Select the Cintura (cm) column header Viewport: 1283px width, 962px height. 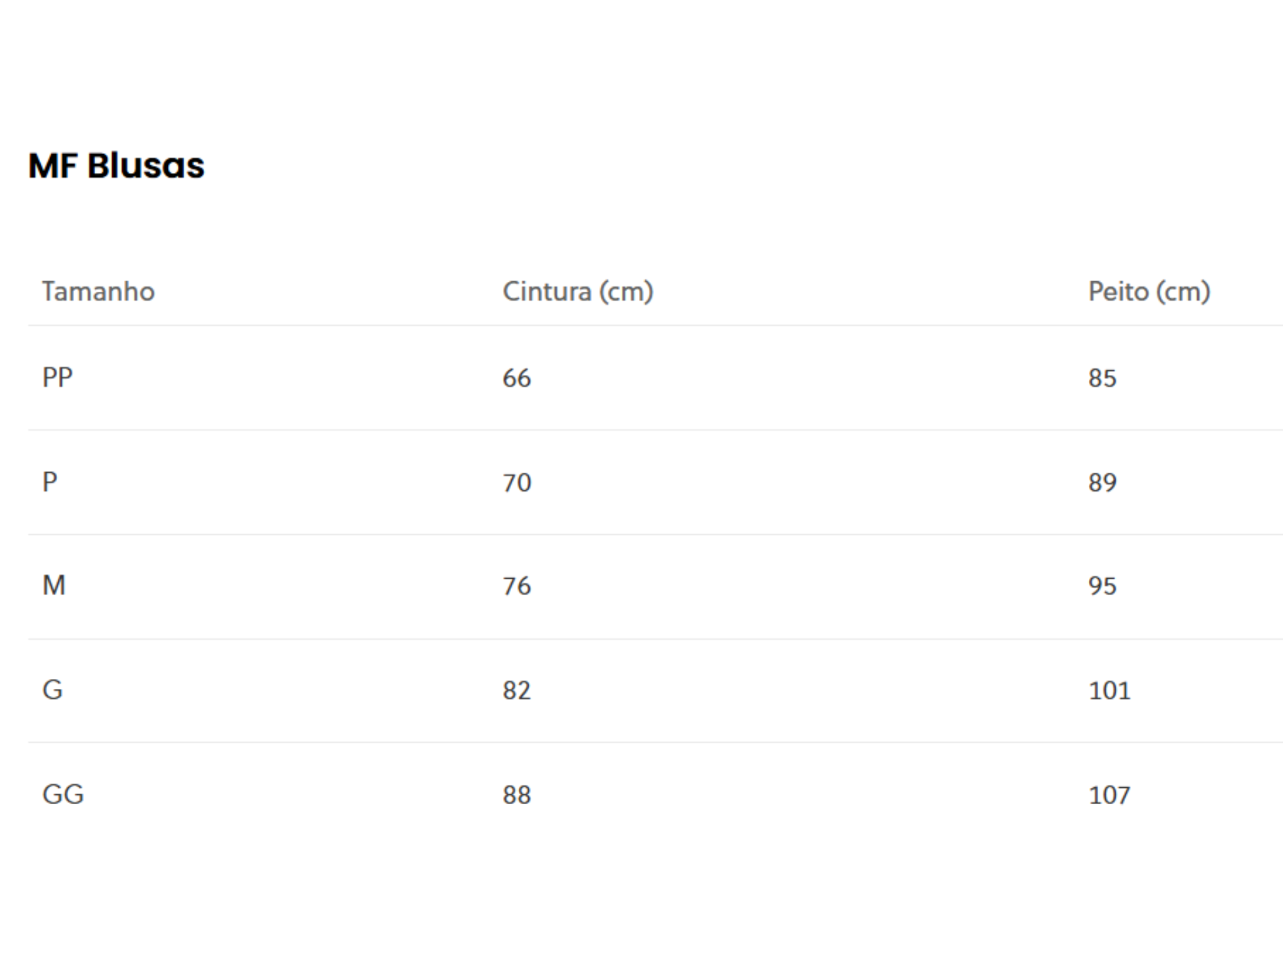[578, 292]
